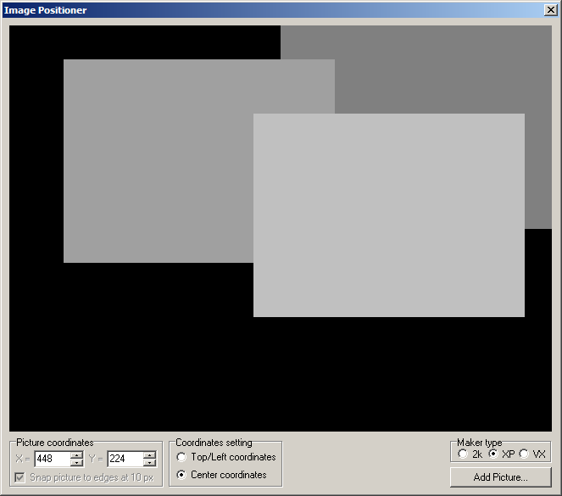The height and width of the screenshot is (496, 562).
Task: Choose the XP maker type
Action: click(493, 454)
